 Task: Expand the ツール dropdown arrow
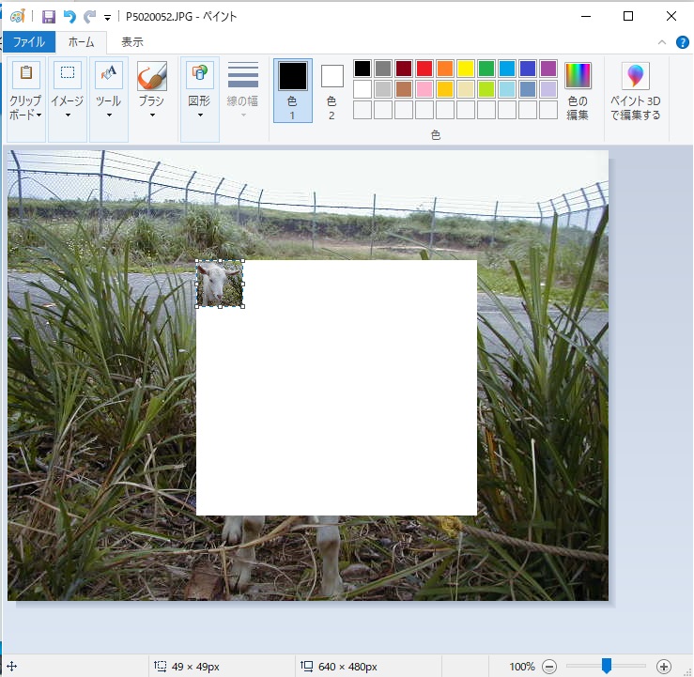click(109, 115)
